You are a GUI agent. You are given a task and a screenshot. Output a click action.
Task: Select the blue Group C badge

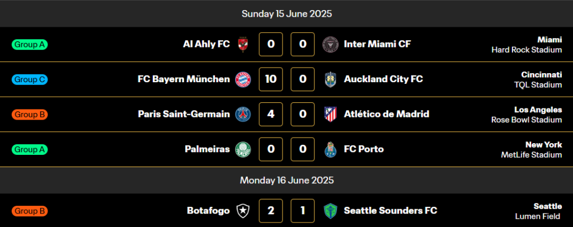[30, 79]
